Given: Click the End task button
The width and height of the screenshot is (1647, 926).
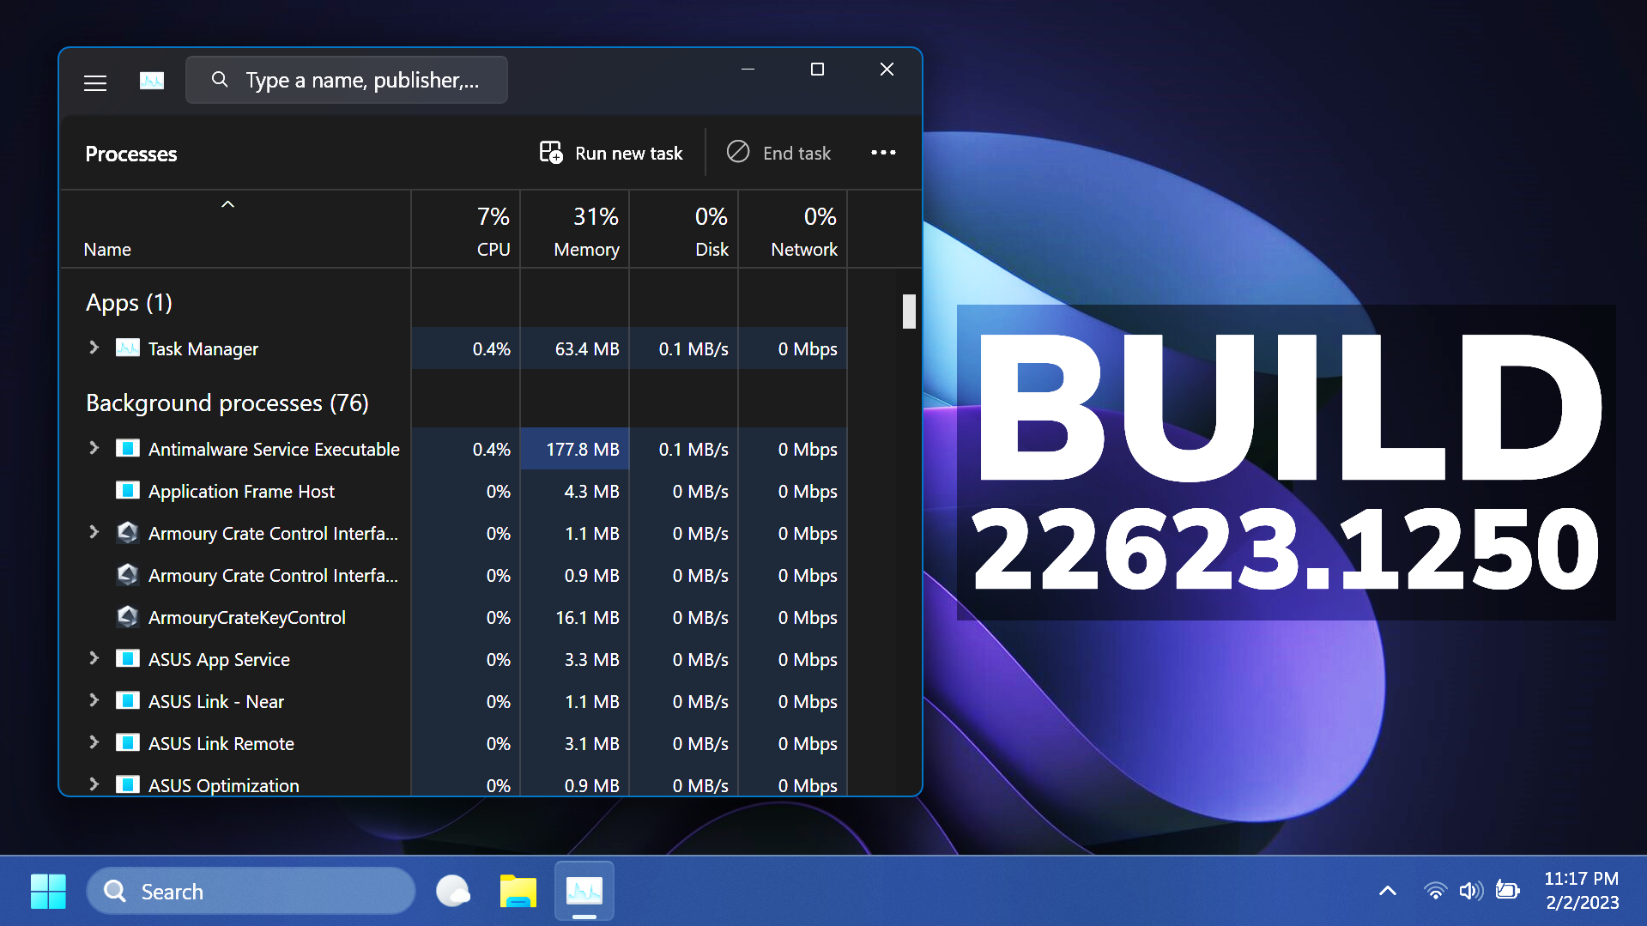Looking at the screenshot, I should (x=779, y=152).
